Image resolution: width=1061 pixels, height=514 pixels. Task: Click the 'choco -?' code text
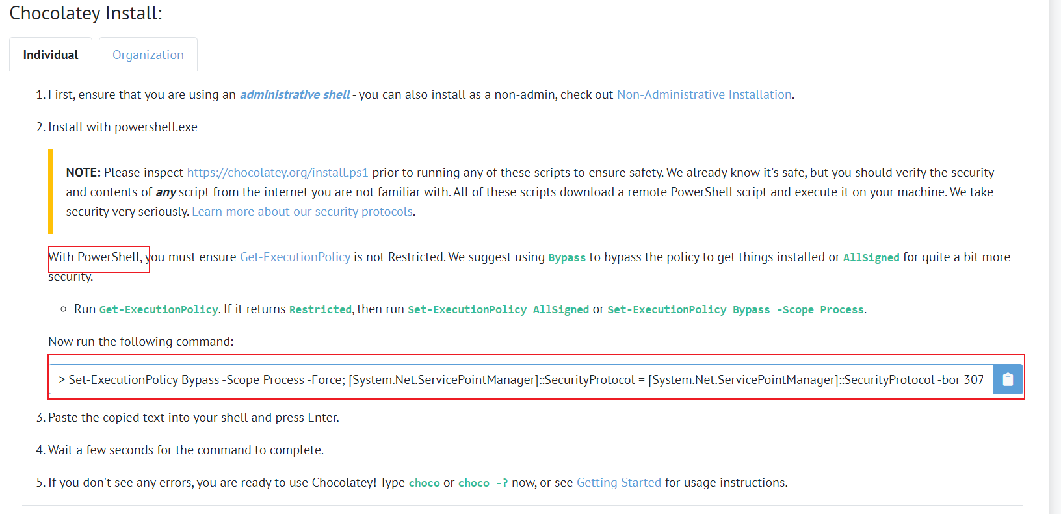click(483, 483)
